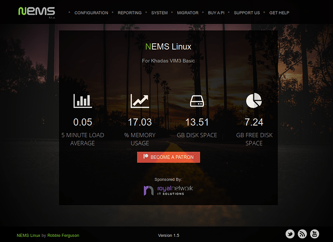Open the Support Us menu

(247, 13)
